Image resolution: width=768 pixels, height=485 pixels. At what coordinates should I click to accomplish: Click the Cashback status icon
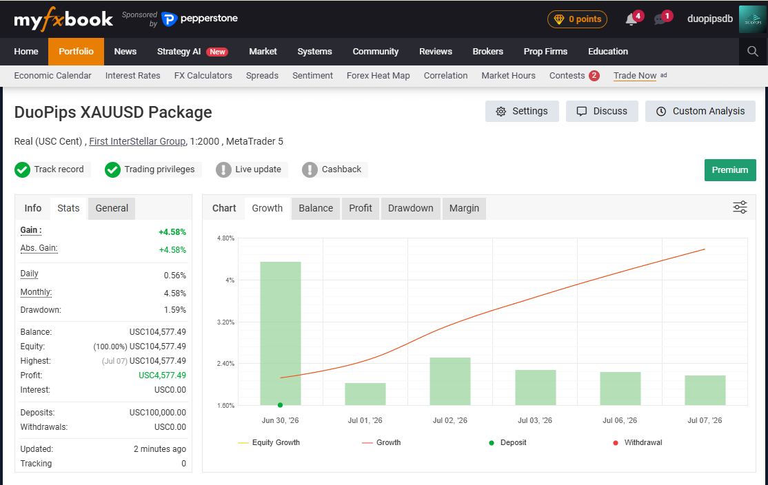pos(310,170)
